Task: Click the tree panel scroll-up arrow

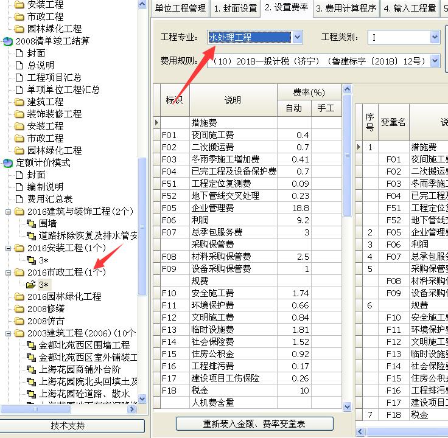Action: click(x=142, y=4)
